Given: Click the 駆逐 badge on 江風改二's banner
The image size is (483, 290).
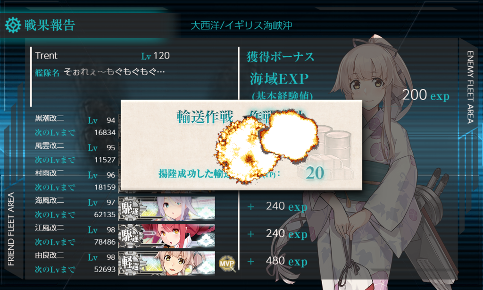Looking at the screenshot, I should pyautogui.click(x=130, y=236).
